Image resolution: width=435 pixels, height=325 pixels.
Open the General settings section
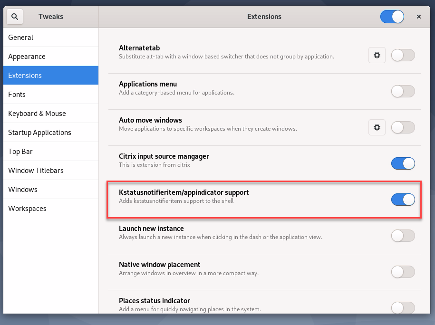coord(20,37)
